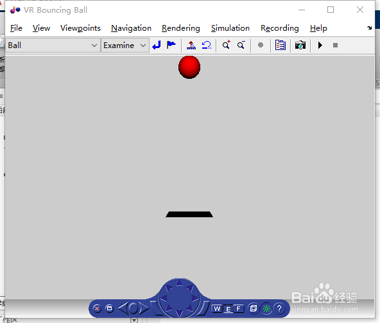The width and height of the screenshot is (380, 323).
Task: Stop simulation with the square button
Action: (336, 46)
